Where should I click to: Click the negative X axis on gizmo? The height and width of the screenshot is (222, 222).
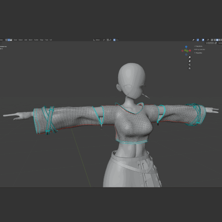coord(182,51)
